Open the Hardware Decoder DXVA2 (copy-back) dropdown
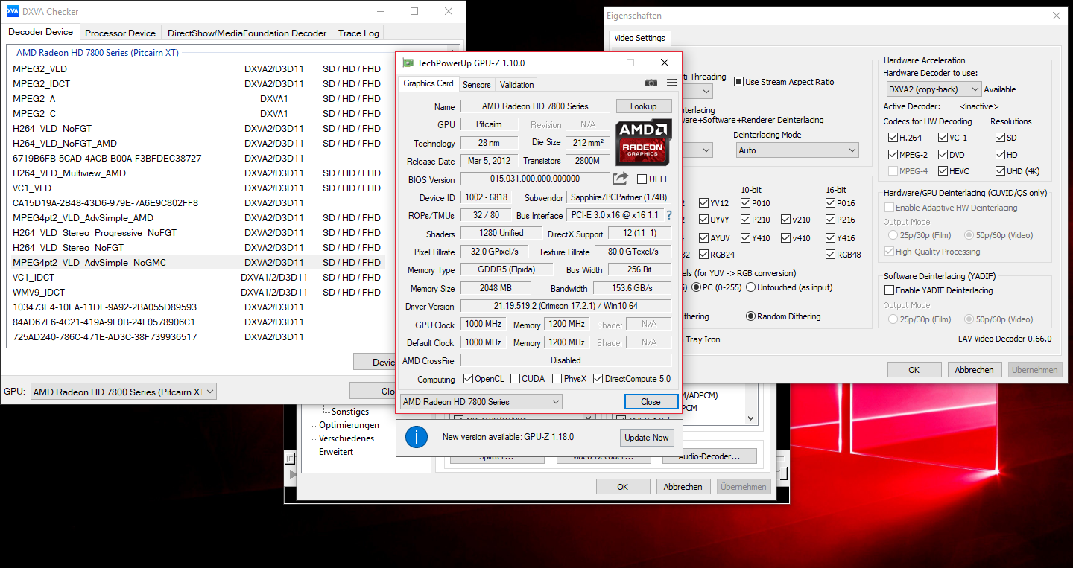The width and height of the screenshot is (1073, 568). (x=933, y=89)
